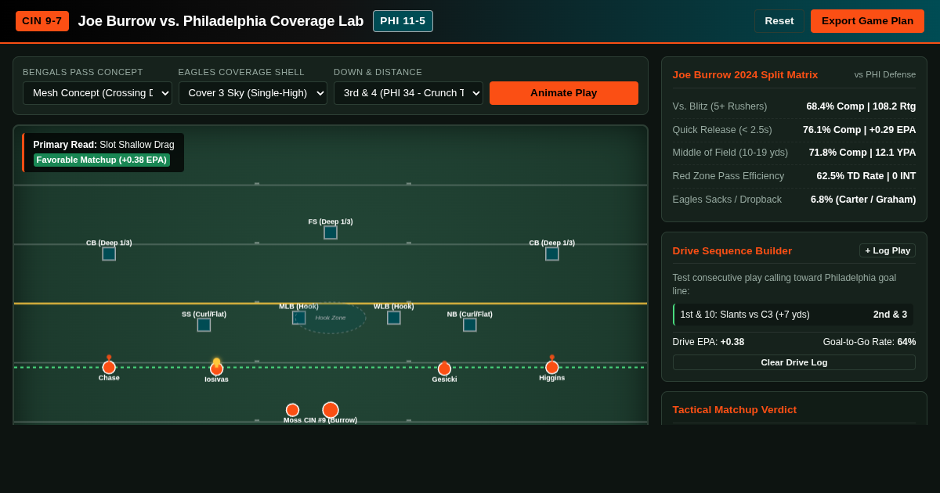Click the 76.1% Comp | +0.29 EPA value
This screenshot has height=493, width=940.
point(859,130)
